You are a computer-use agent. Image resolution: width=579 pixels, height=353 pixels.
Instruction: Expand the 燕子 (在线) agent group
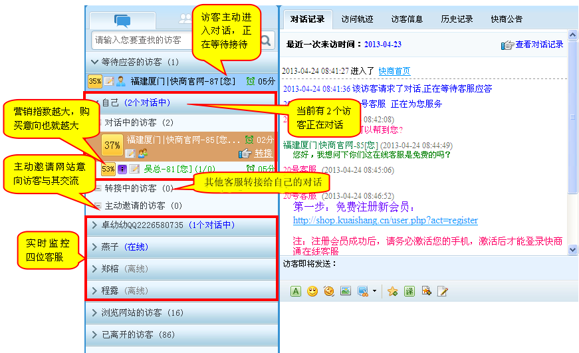[94, 247]
